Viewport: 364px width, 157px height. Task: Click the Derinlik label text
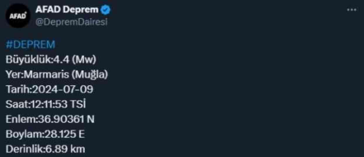(25, 149)
